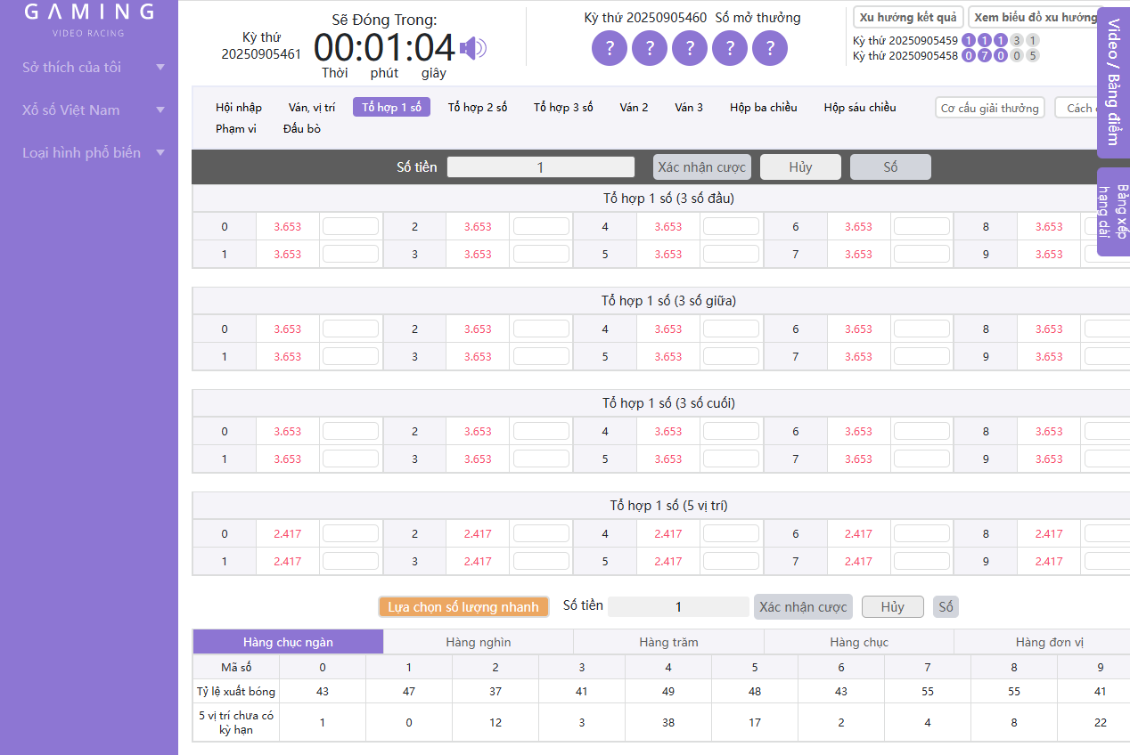The height and width of the screenshot is (755, 1130).
Task: Mute the countdown sound speaker icon
Action: click(x=473, y=48)
